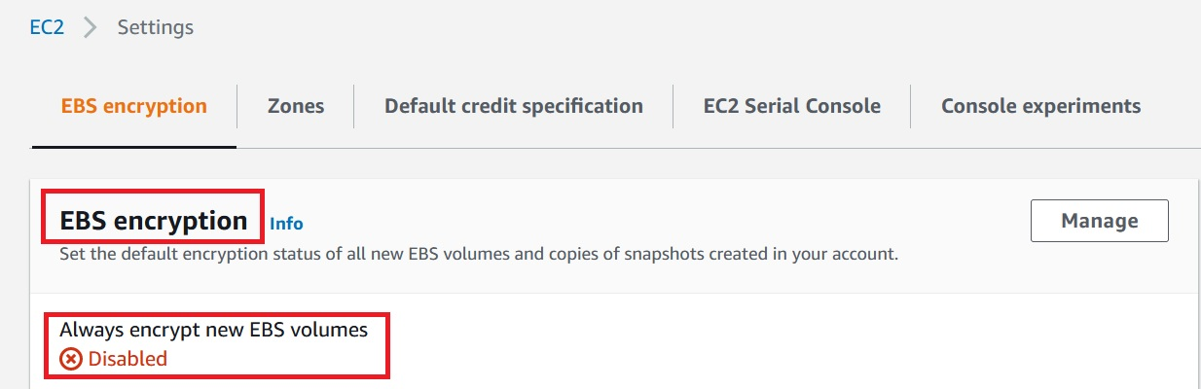Click the divider between Zones and Default credit tabs
The width and height of the screenshot is (1201, 389).
click(x=354, y=106)
